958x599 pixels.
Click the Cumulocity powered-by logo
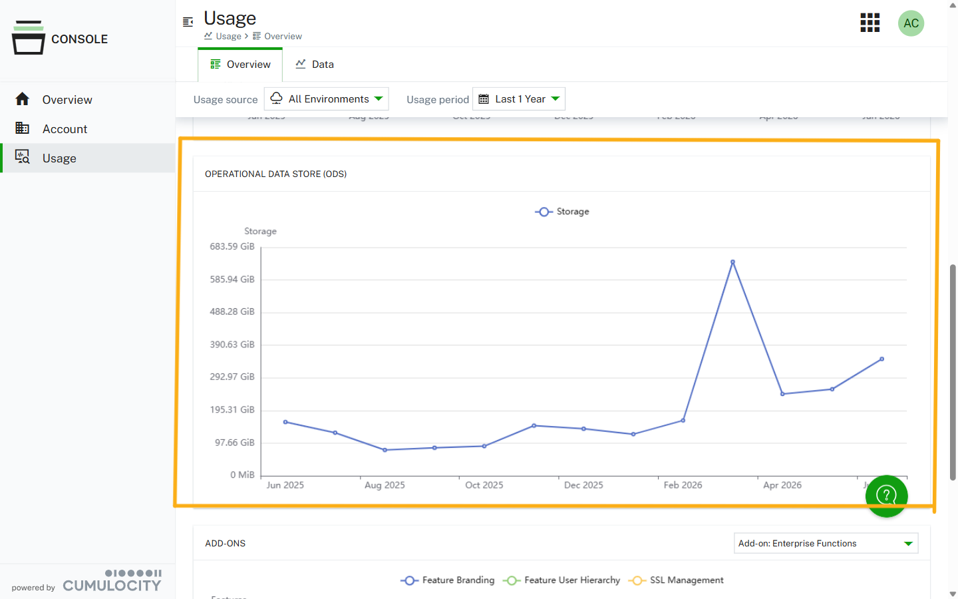(112, 581)
